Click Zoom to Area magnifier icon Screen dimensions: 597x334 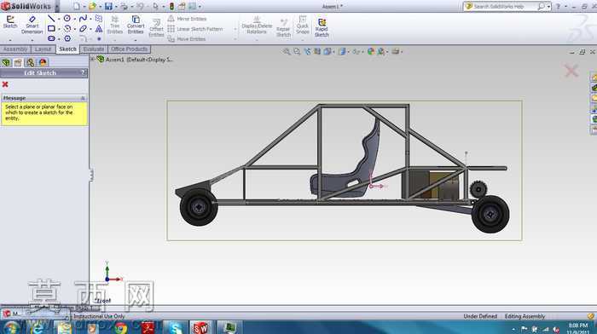pyautogui.click(x=297, y=51)
